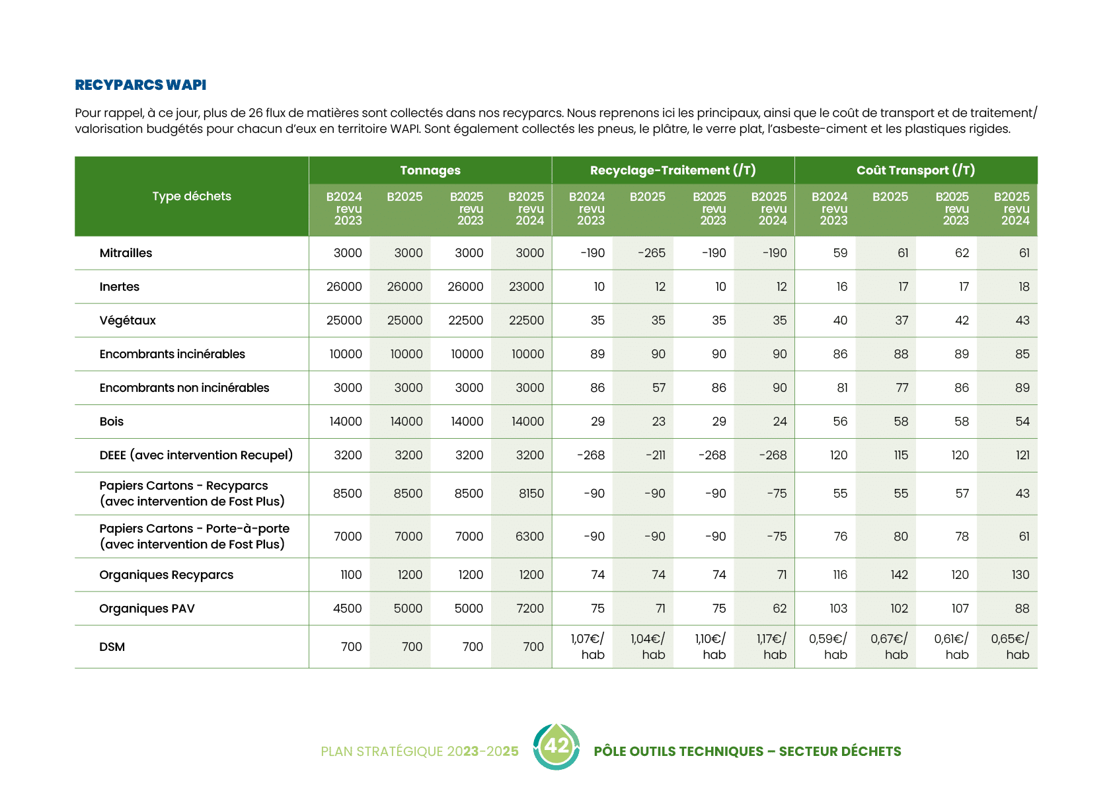Select the Recyclage-Traitement (/T) header
The height and width of the screenshot is (787, 1113).
pyautogui.click(x=673, y=170)
